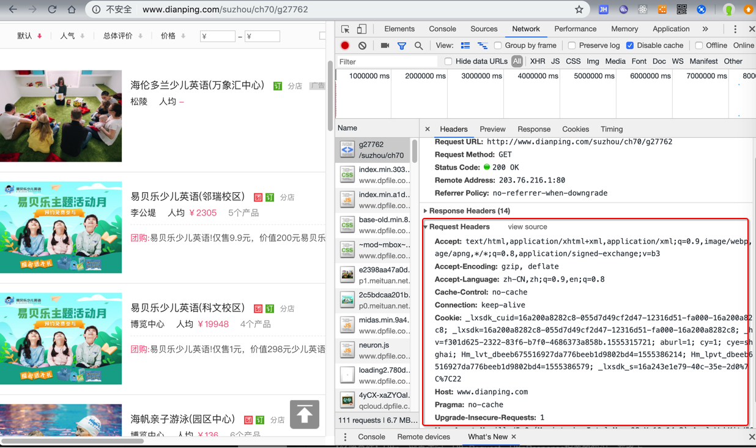Filter requests by JS type

[x=555, y=62]
